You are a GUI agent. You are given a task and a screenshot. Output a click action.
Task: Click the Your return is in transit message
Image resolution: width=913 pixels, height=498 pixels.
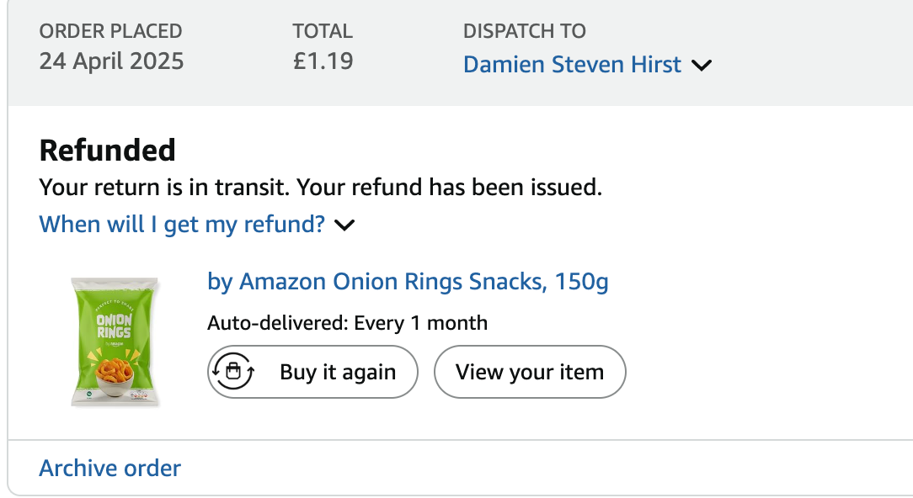pyautogui.click(x=164, y=188)
